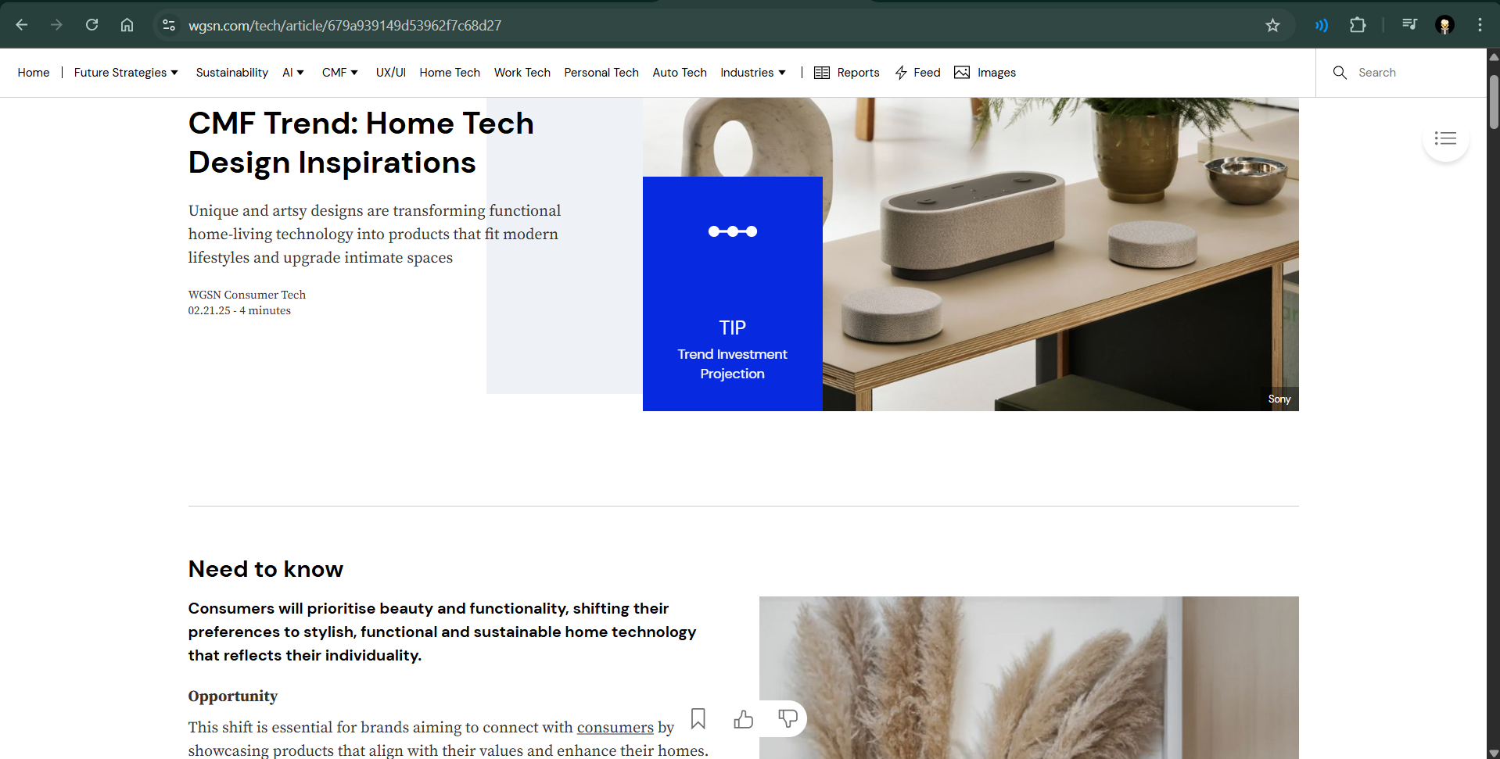Expand the Future Strategies dropdown
The width and height of the screenshot is (1500, 759).
[x=125, y=72]
